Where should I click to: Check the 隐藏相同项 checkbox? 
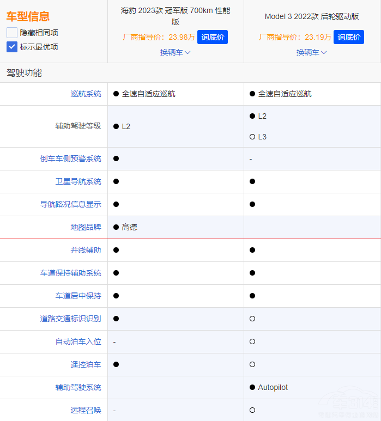click(12, 33)
